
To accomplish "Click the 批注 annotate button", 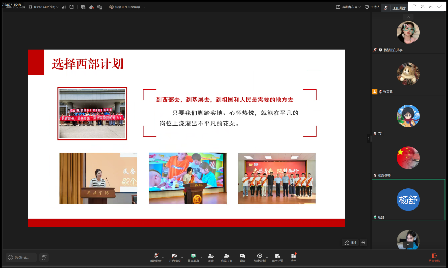I will [350, 243].
